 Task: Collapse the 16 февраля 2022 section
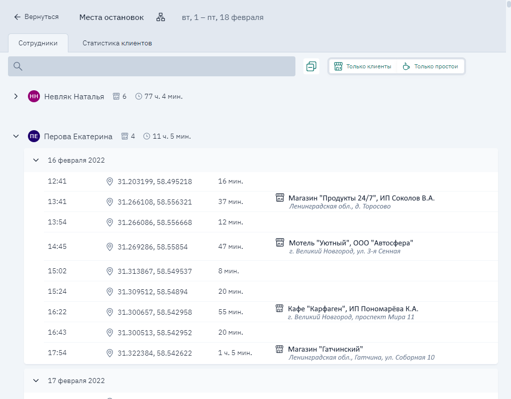click(35, 160)
